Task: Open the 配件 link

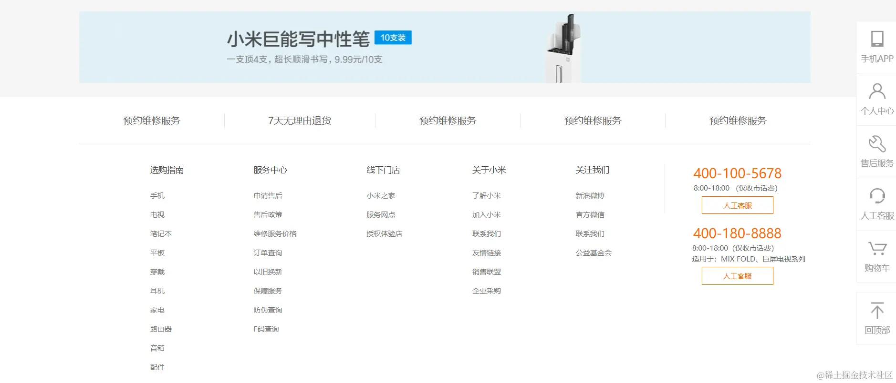Action: (x=157, y=367)
